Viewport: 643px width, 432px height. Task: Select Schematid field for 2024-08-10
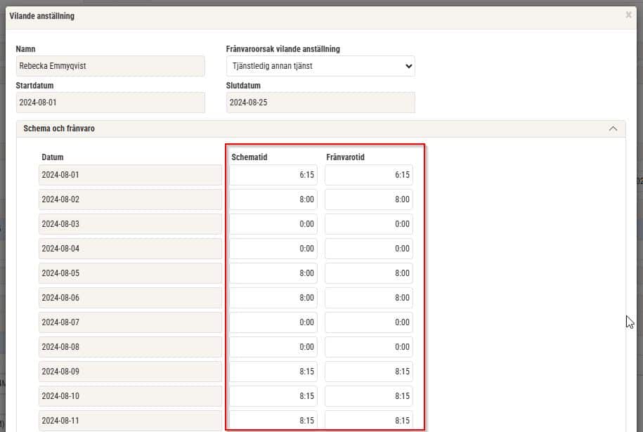point(273,396)
